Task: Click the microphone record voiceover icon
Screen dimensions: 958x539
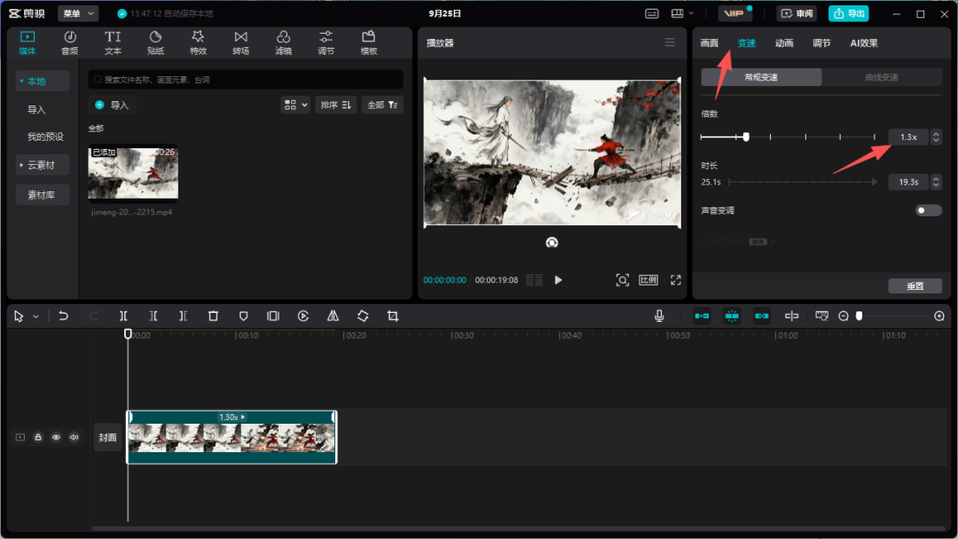Action: coord(659,316)
